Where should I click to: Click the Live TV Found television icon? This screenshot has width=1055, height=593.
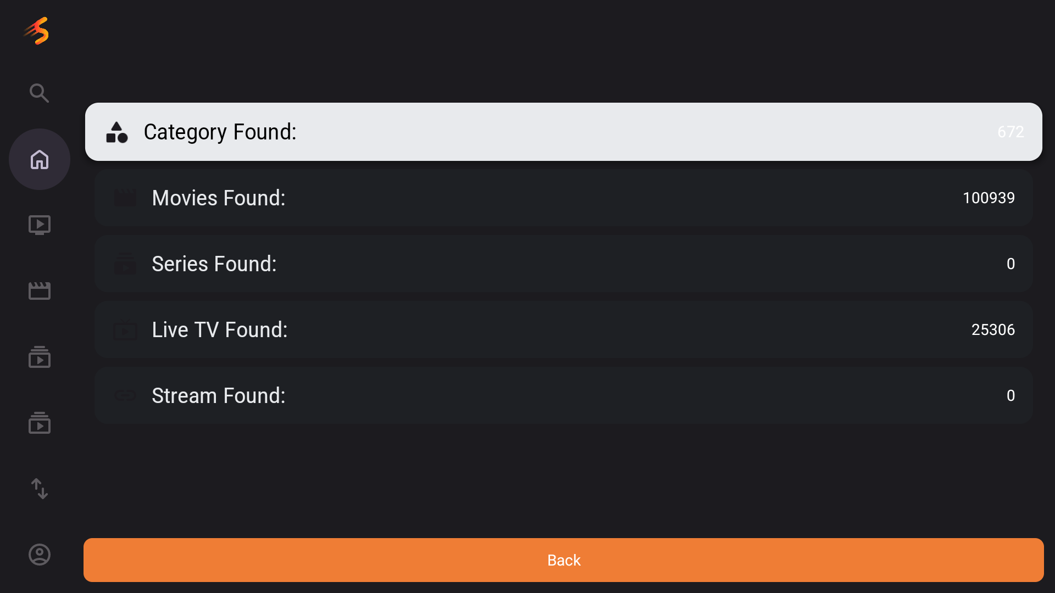(125, 329)
